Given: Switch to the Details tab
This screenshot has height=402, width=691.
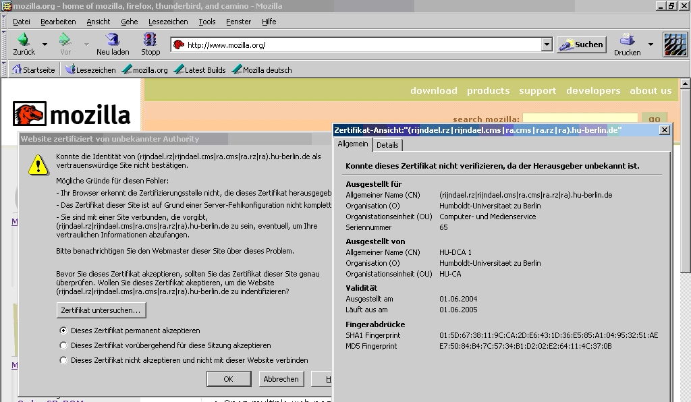Looking at the screenshot, I should click(387, 145).
